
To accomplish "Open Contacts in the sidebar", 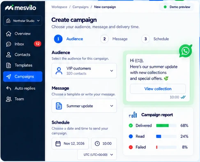I will (23, 55).
